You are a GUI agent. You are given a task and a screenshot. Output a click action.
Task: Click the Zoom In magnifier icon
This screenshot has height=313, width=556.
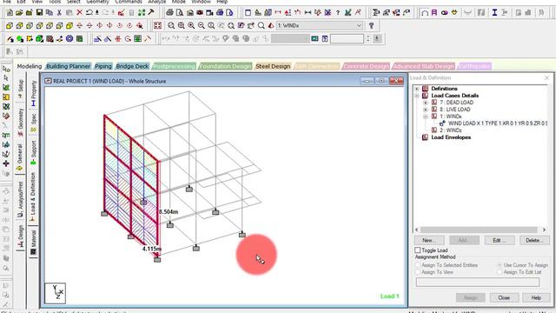click(x=191, y=25)
